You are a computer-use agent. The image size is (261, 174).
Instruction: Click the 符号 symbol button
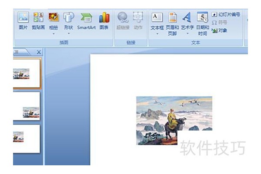[219, 23]
